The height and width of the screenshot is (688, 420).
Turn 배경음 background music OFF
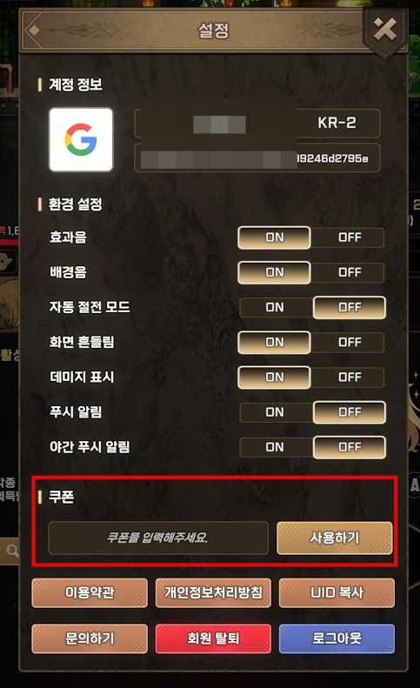350,272
